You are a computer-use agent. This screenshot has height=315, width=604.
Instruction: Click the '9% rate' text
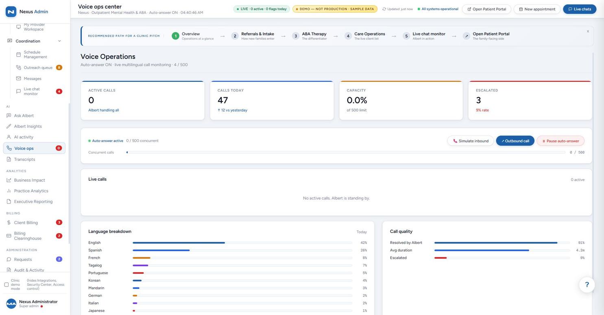(482, 110)
